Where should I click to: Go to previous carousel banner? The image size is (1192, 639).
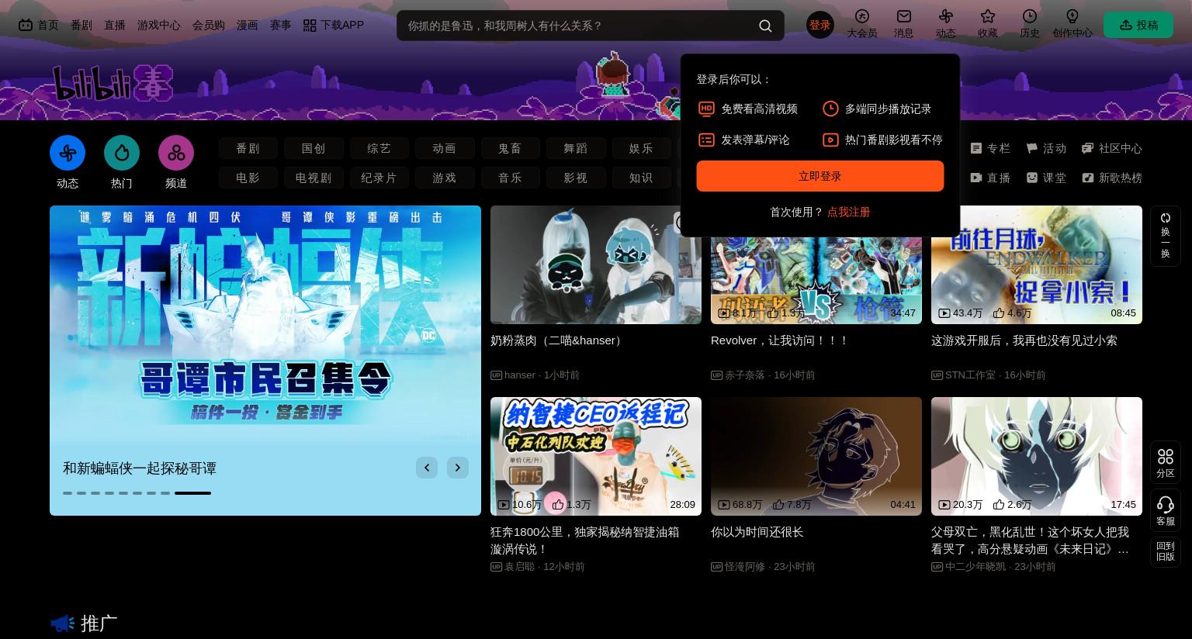coord(427,468)
